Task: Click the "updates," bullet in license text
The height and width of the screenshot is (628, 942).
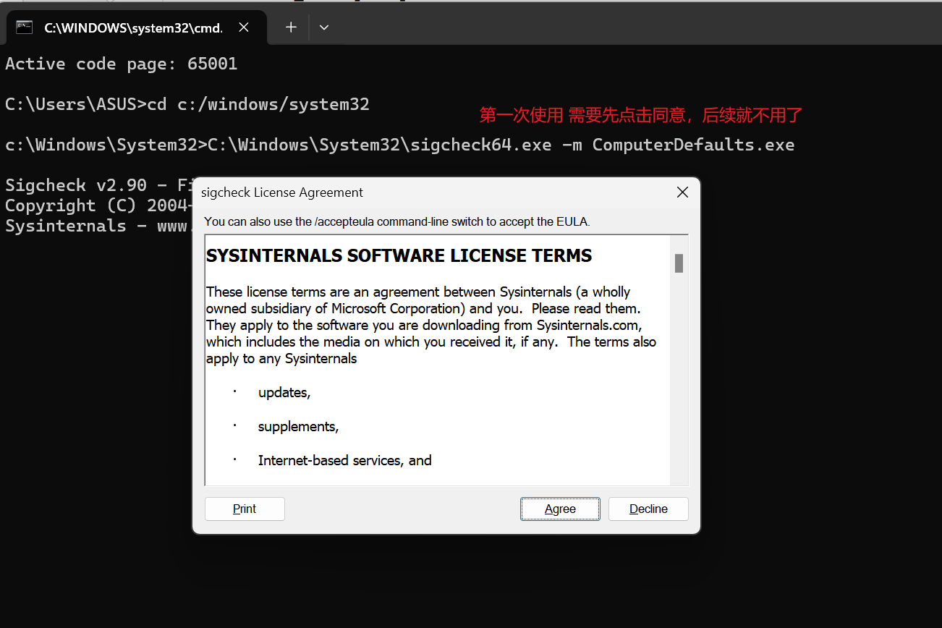Action: 284,393
